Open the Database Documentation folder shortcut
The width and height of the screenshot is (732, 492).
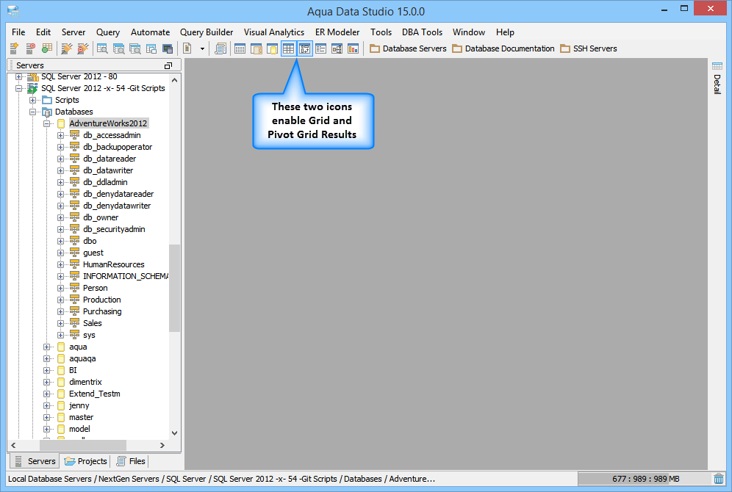503,48
